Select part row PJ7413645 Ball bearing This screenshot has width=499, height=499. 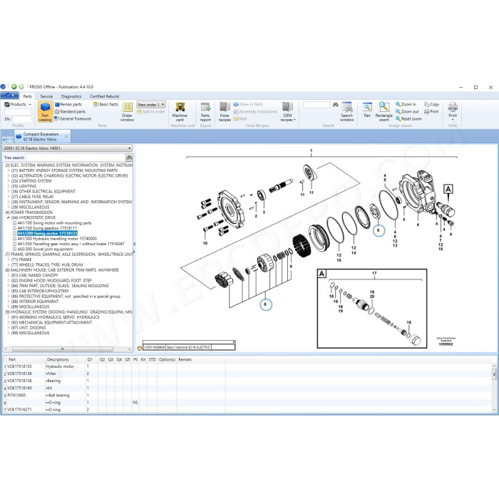[x=248, y=395]
